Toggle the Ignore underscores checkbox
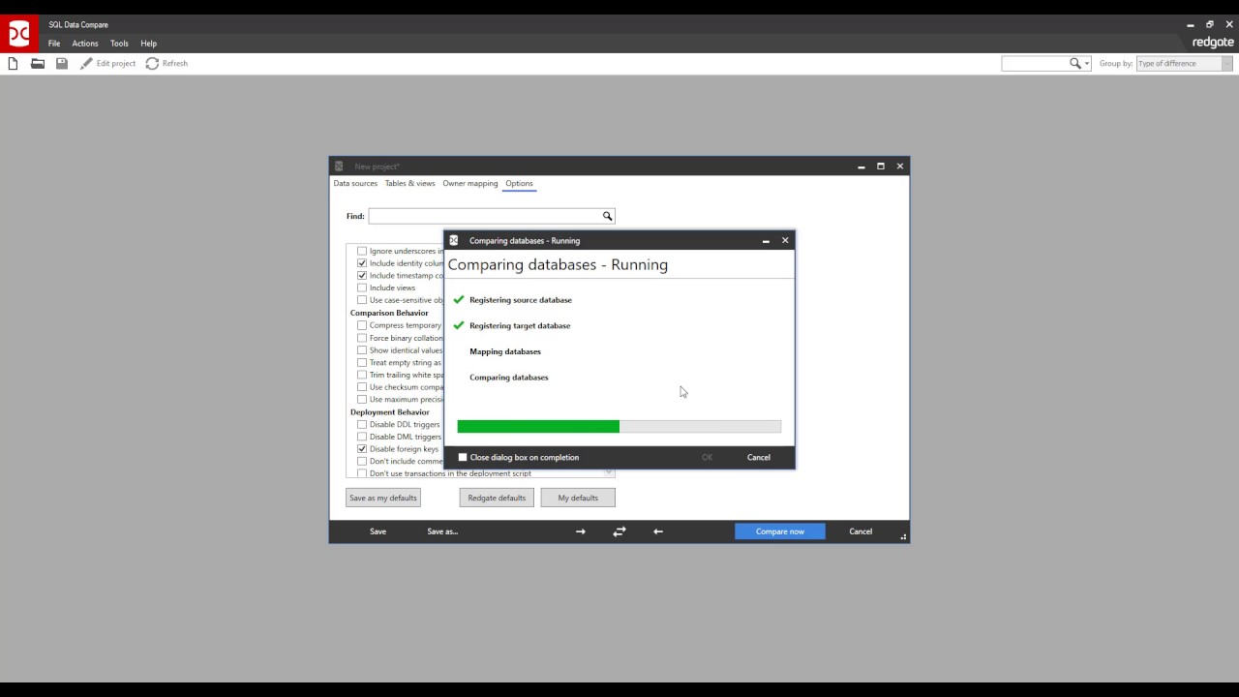This screenshot has width=1239, height=697. pyautogui.click(x=362, y=252)
